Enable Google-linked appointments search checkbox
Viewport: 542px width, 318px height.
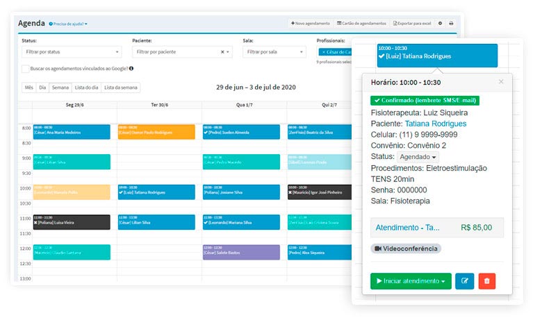(26, 69)
